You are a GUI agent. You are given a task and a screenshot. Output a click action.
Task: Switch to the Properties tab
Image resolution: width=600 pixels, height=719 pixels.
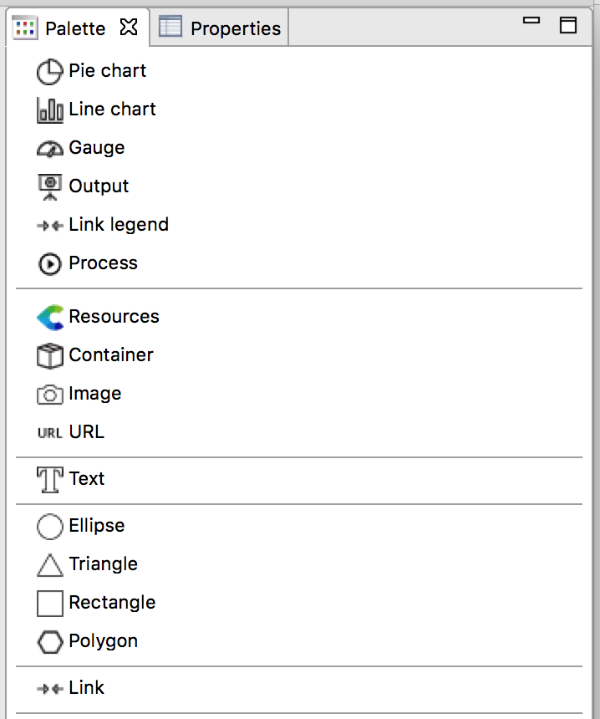click(221, 28)
